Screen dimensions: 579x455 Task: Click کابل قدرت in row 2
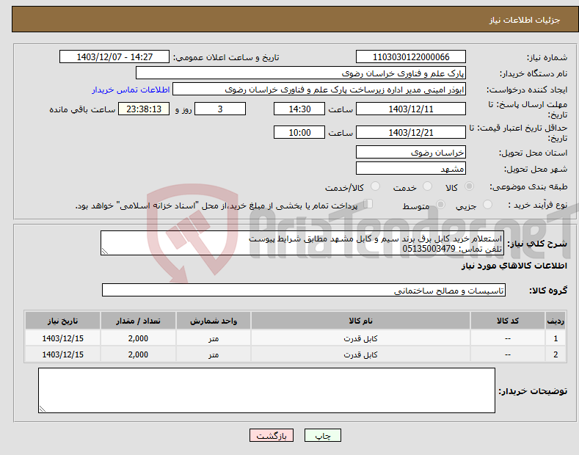[360, 354]
